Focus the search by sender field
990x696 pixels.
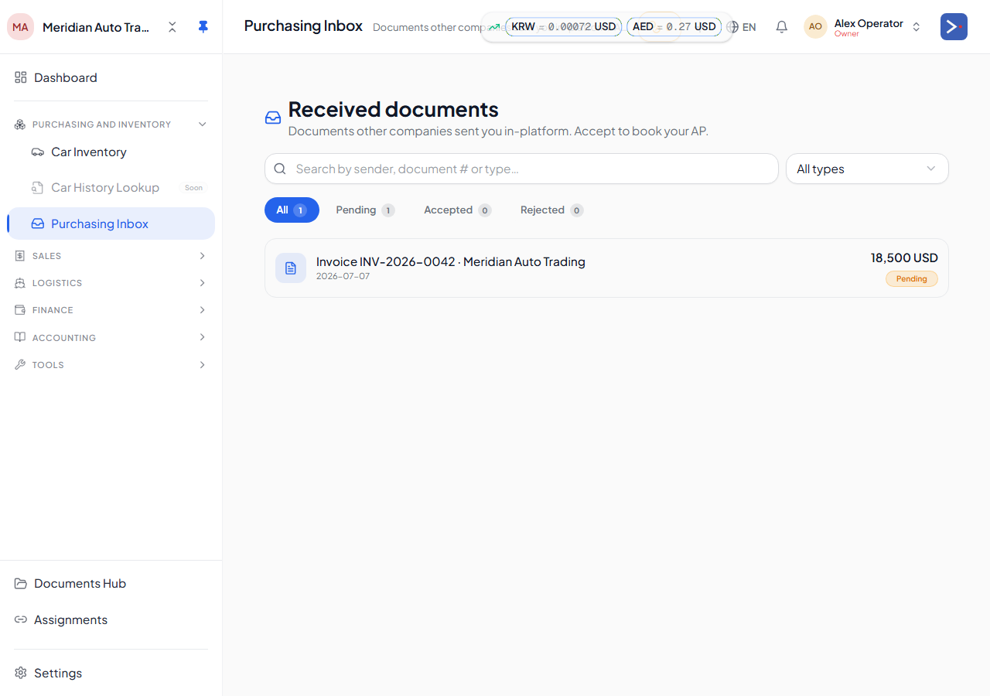pos(521,169)
